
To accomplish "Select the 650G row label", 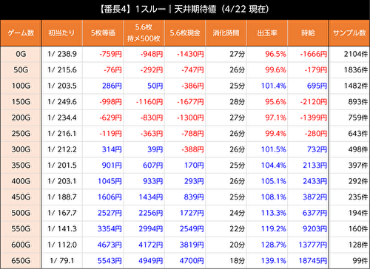I will (x=21, y=261).
